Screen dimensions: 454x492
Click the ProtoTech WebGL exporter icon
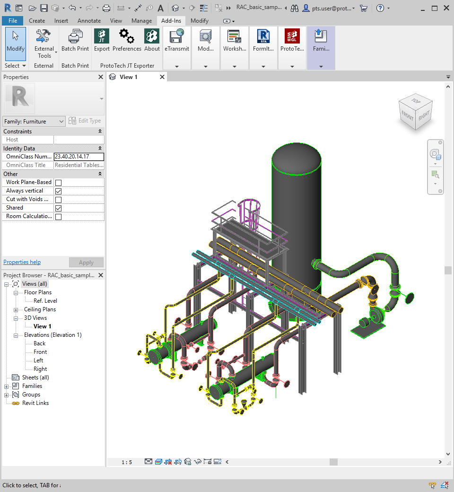pyautogui.click(x=292, y=37)
